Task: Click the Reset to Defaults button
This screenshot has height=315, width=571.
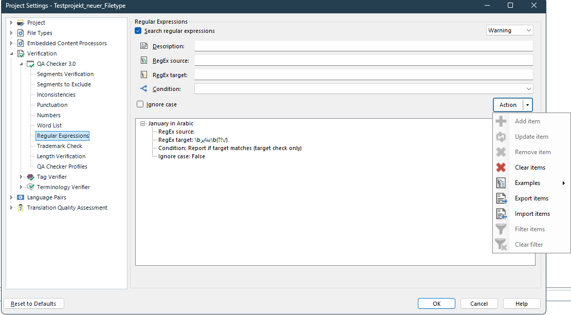Action: pyautogui.click(x=33, y=303)
